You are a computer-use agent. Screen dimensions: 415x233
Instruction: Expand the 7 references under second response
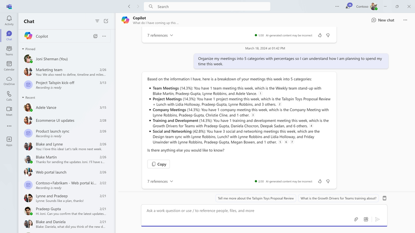(x=160, y=182)
